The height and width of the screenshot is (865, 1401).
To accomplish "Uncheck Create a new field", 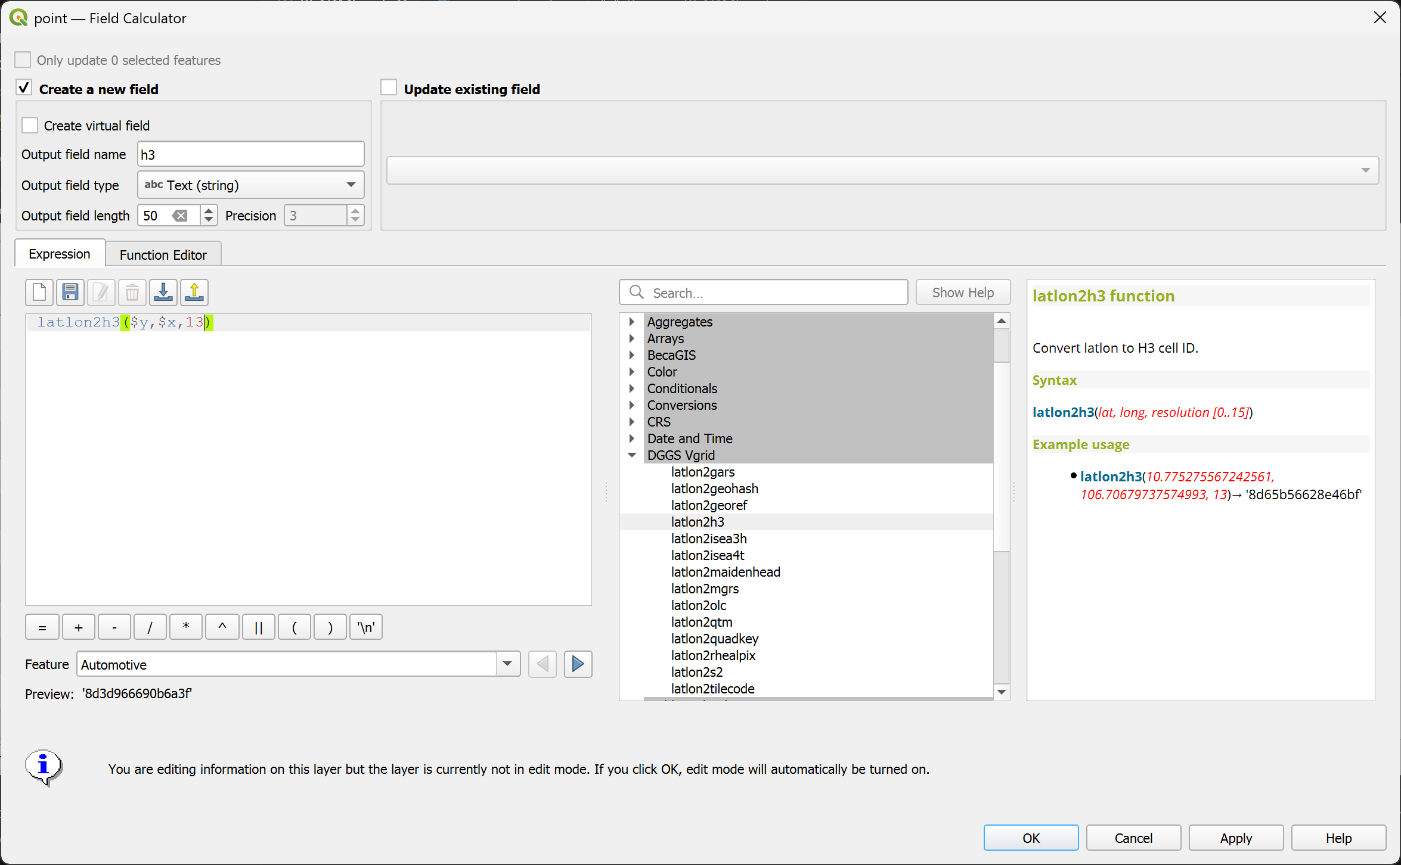I will coord(24,88).
